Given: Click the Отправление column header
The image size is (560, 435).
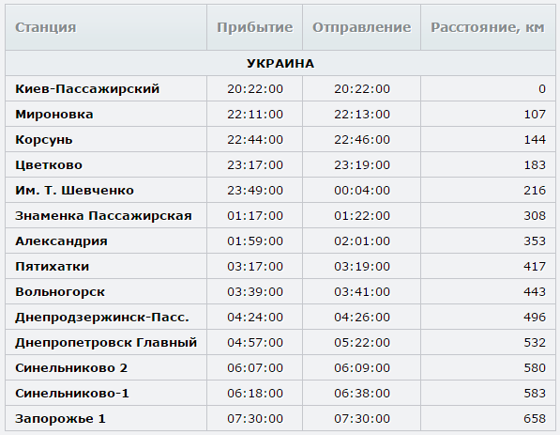Looking at the screenshot, I should pyautogui.click(x=361, y=27).
